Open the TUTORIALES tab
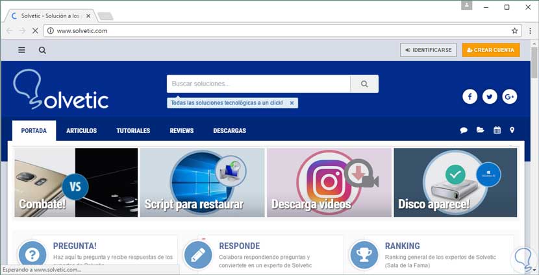Viewport: 539px width, 275px height. click(133, 130)
